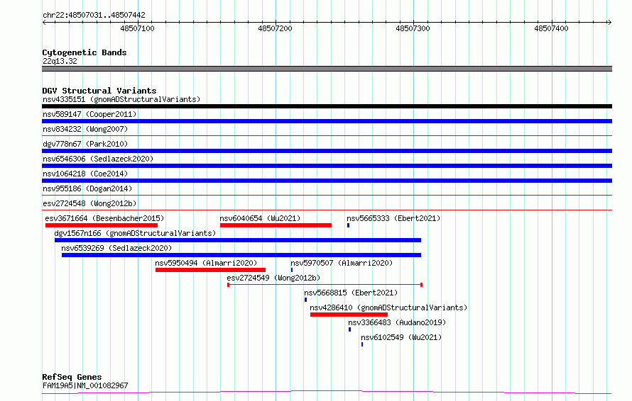Image resolution: width=632 pixels, height=401 pixels.
Task: Open nsv6539269 (Sedlazeck2020) label
Action: 116,248
